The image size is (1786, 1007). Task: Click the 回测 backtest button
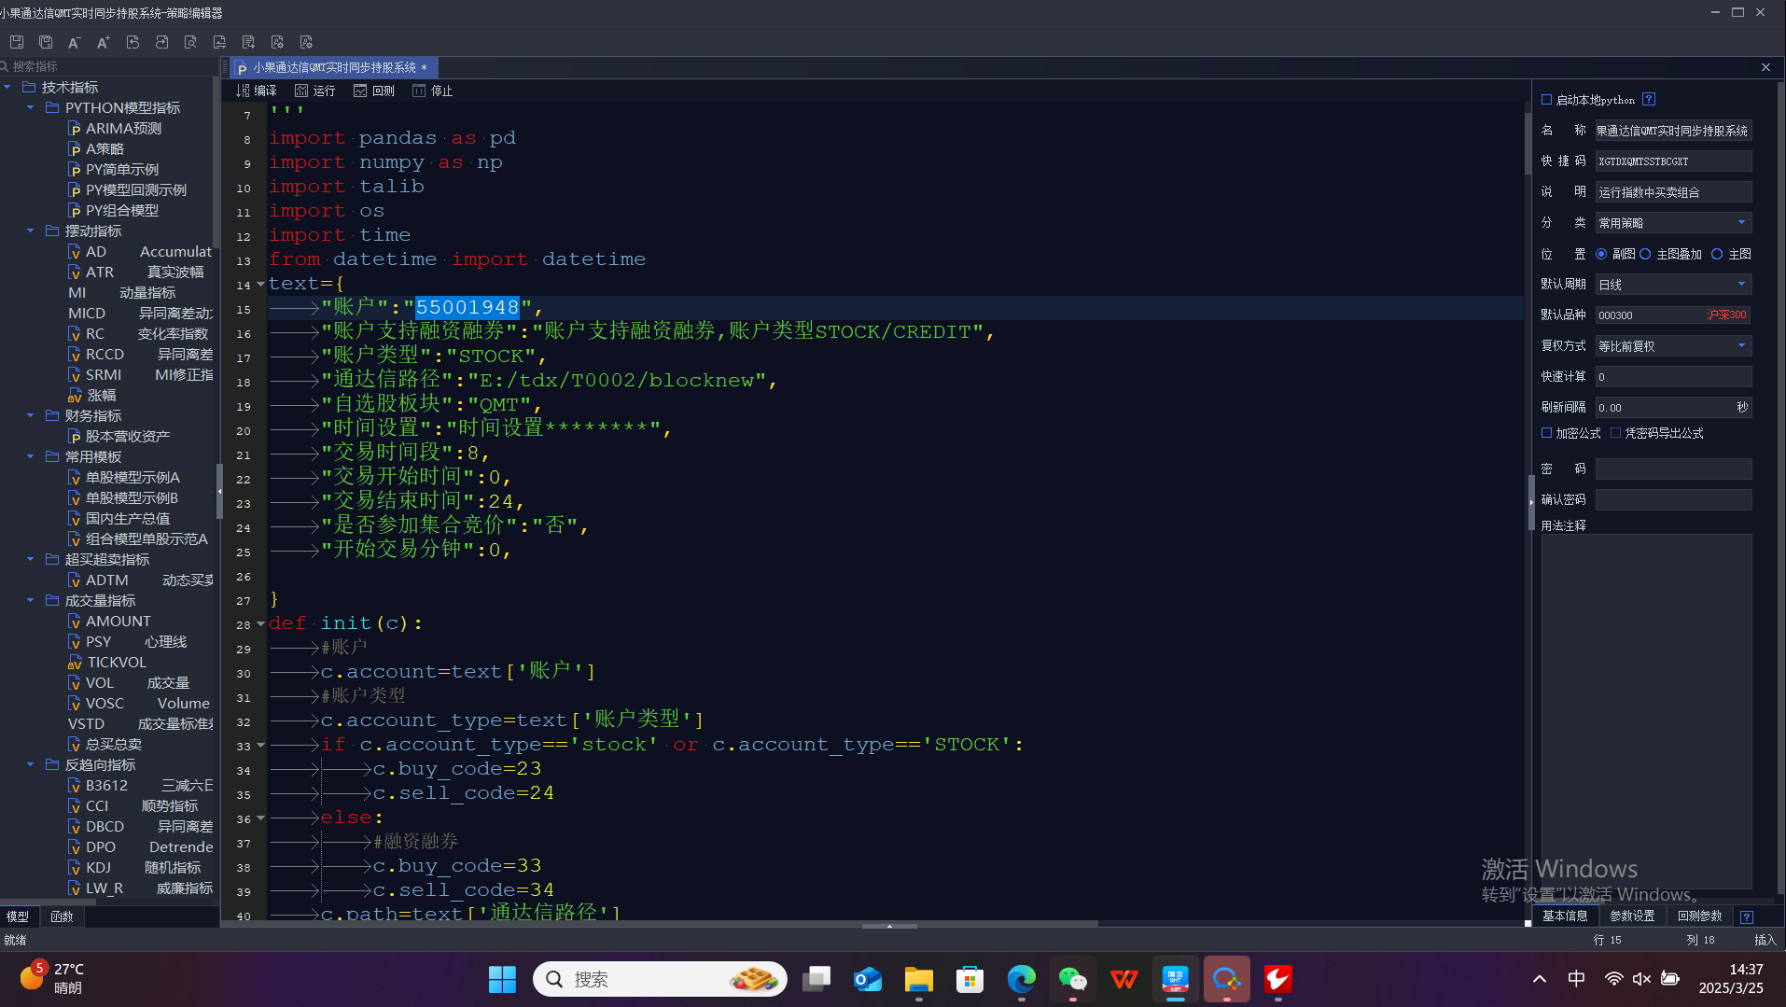(374, 91)
